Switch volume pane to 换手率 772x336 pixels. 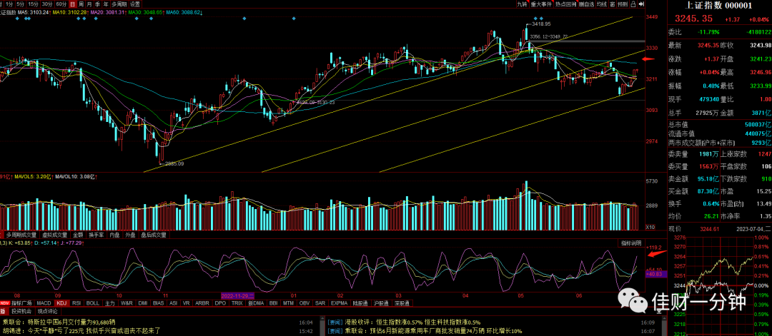click(x=96, y=235)
